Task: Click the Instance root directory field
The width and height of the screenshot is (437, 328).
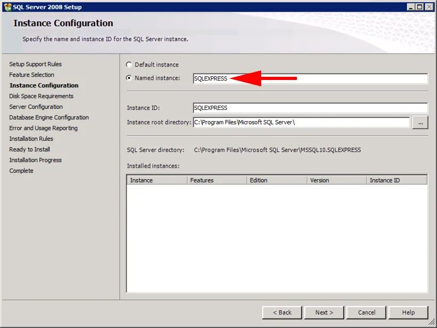Action: click(x=301, y=122)
